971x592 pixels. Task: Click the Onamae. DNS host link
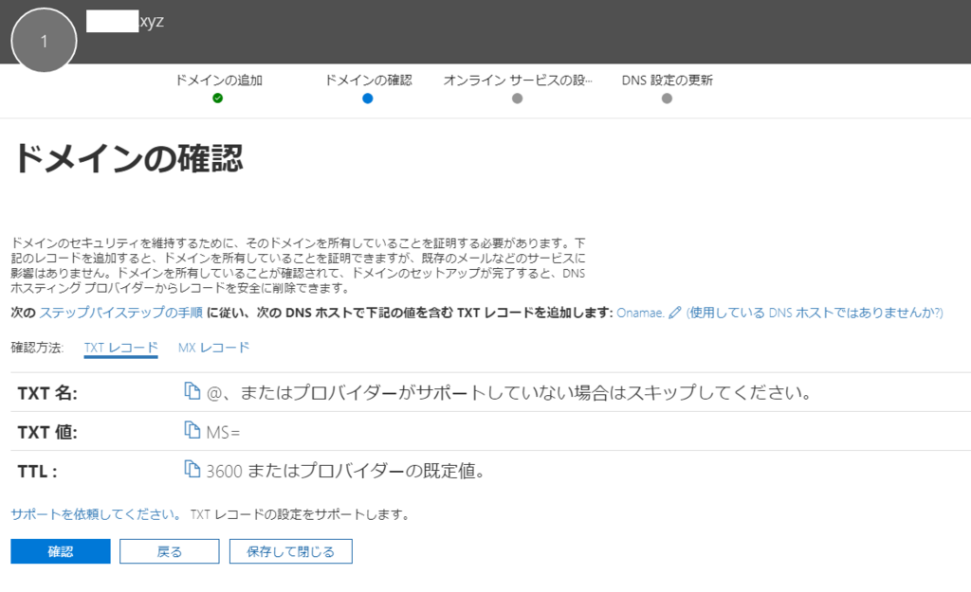tap(640, 313)
